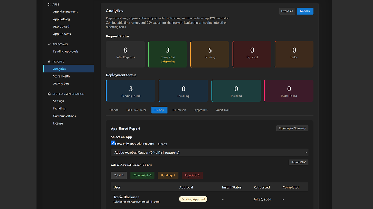Open the ROI Calculator tab

[136, 110]
